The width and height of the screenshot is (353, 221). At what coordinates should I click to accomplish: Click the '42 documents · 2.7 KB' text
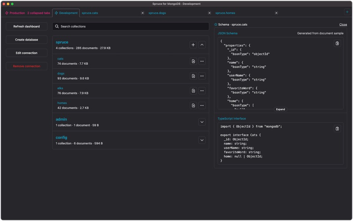(73, 108)
